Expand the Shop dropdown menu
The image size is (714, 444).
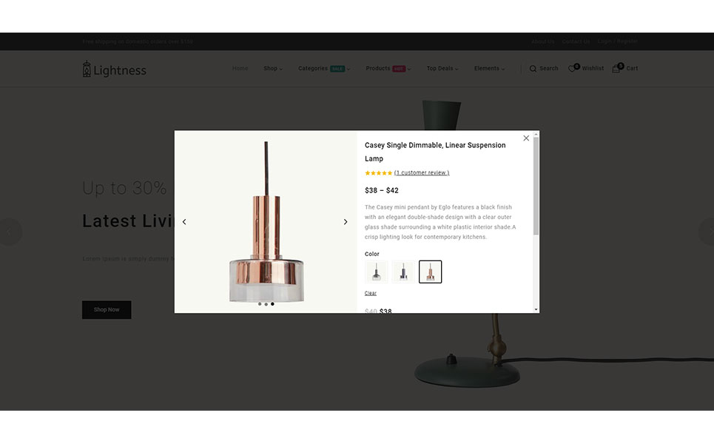point(272,69)
